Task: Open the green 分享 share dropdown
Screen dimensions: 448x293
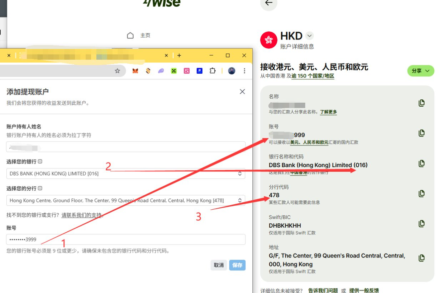Action: tap(420, 71)
